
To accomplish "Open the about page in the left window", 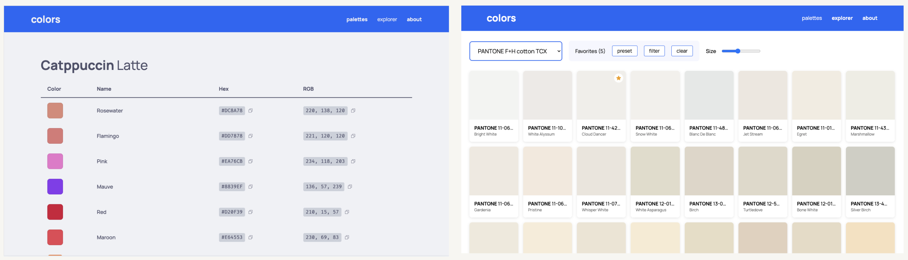I will pyautogui.click(x=414, y=19).
